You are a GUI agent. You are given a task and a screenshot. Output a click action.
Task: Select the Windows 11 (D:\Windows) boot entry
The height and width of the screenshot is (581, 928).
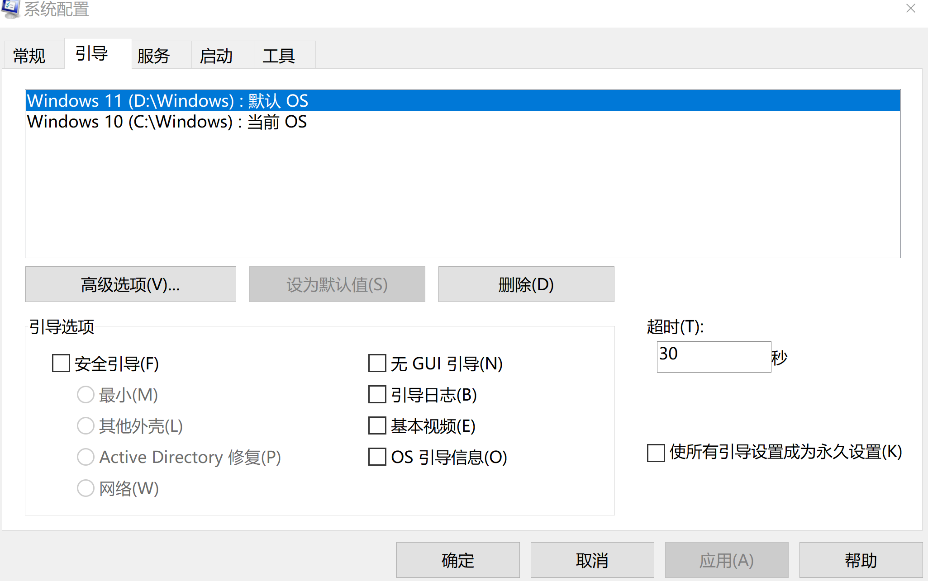[462, 100]
